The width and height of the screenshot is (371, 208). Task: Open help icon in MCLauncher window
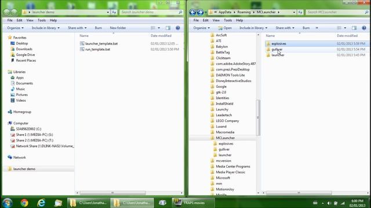(364, 28)
